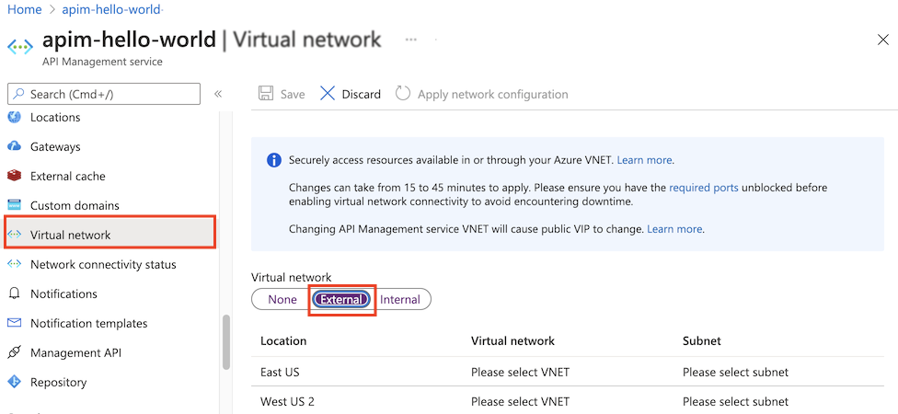Click the Gateways cloud icon
Screen dimensions: 898x414
(x=14, y=147)
